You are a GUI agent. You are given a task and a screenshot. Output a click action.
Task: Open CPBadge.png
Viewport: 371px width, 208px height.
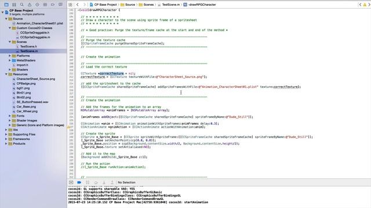24,83
